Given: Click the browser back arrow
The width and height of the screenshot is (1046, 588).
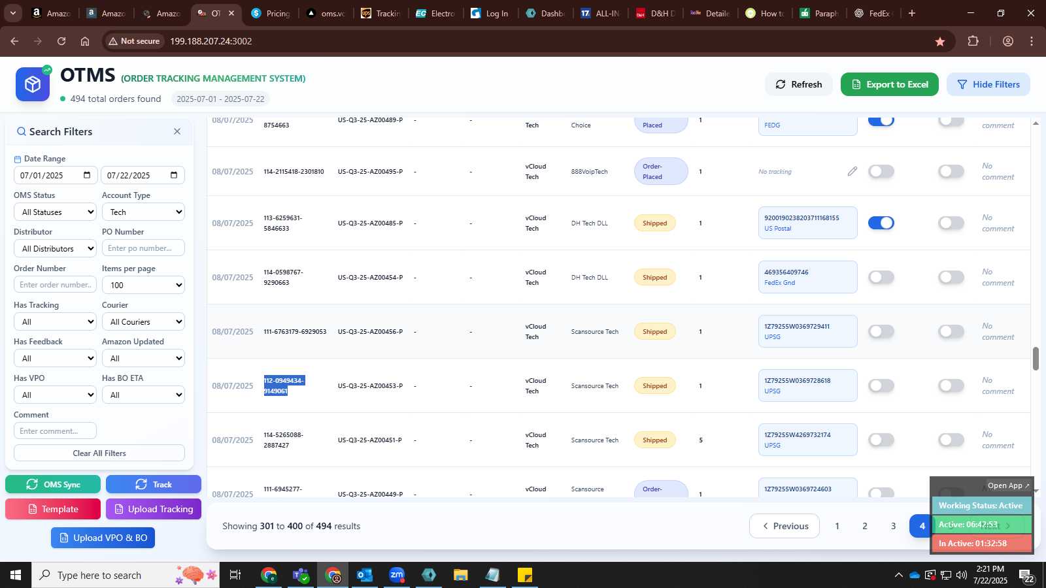Looking at the screenshot, I should point(14,41).
